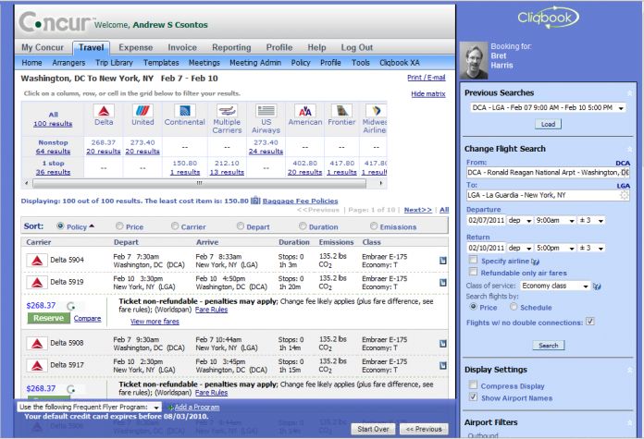Select the Emissions sort radio button
This screenshot has height=439, width=644.
click(x=374, y=226)
